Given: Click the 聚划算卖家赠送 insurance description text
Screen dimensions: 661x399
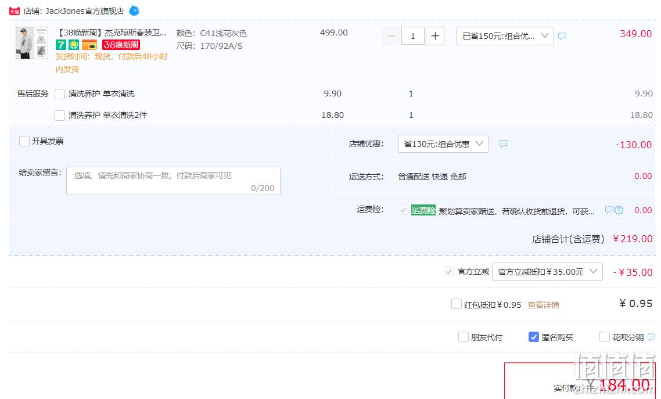Looking at the screenshot, I should [517, 211].
